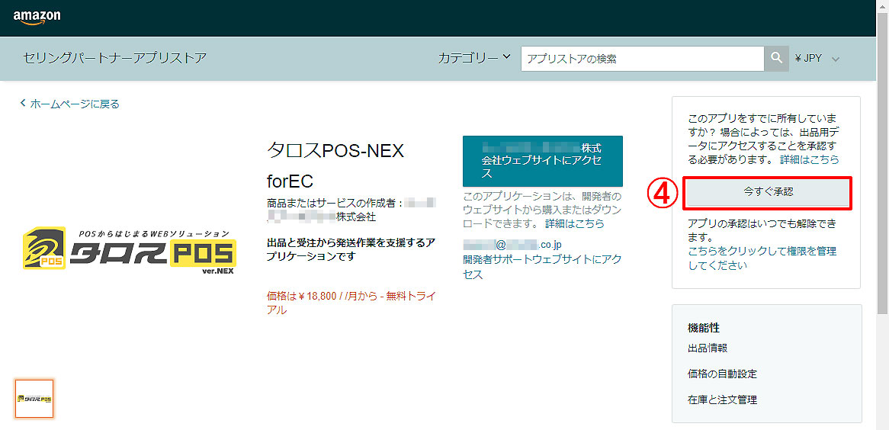Image resolution: width=889 pixels, height=430 pixels.
Task: Click the magnifier search button
Action: pos(776,59)
